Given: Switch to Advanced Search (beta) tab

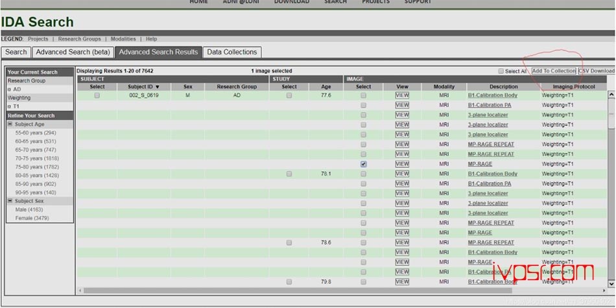Looking at the screenshot, I should (73, 53).
